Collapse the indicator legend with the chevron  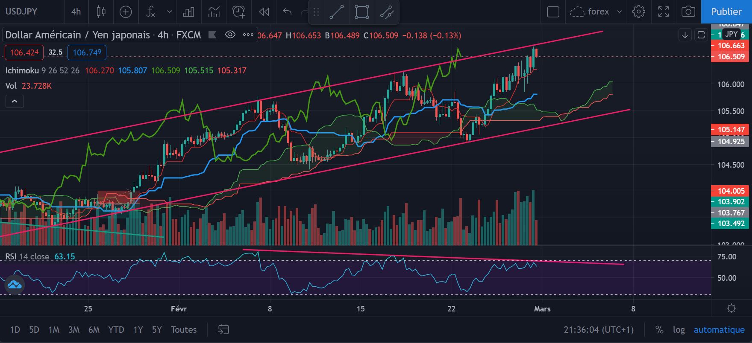pyautogui.click(x=15, y=101)
